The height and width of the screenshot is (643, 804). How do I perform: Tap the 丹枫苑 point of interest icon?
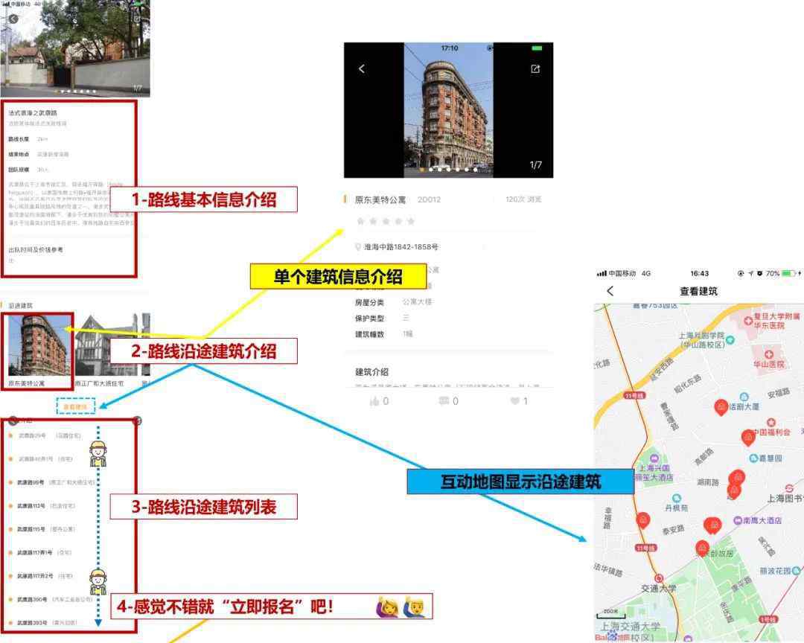point(676,499)
